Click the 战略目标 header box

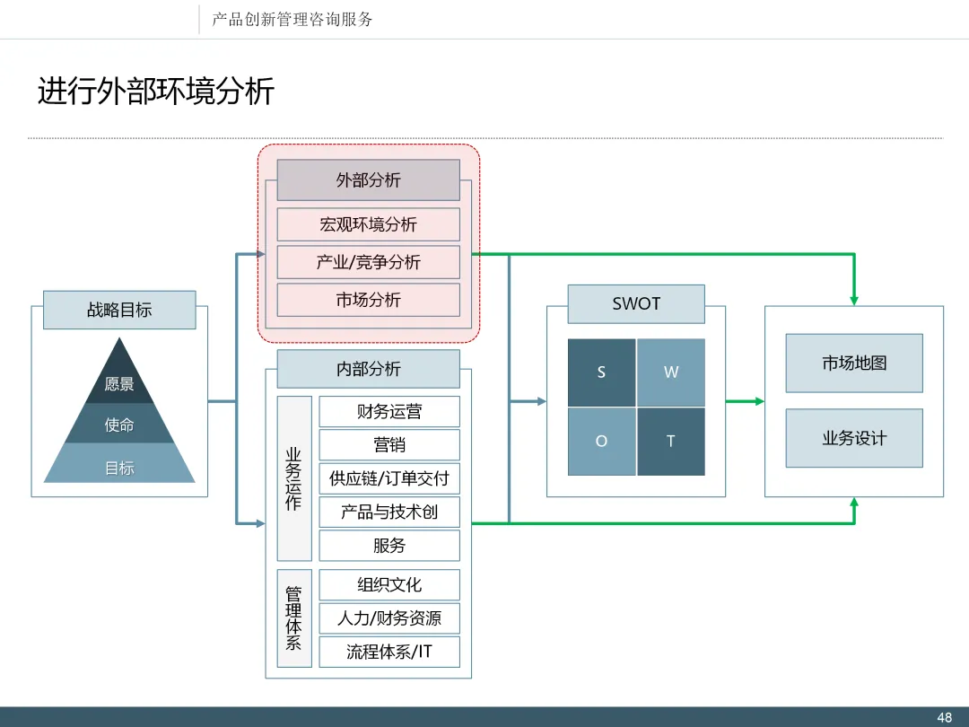pos(119,310)
